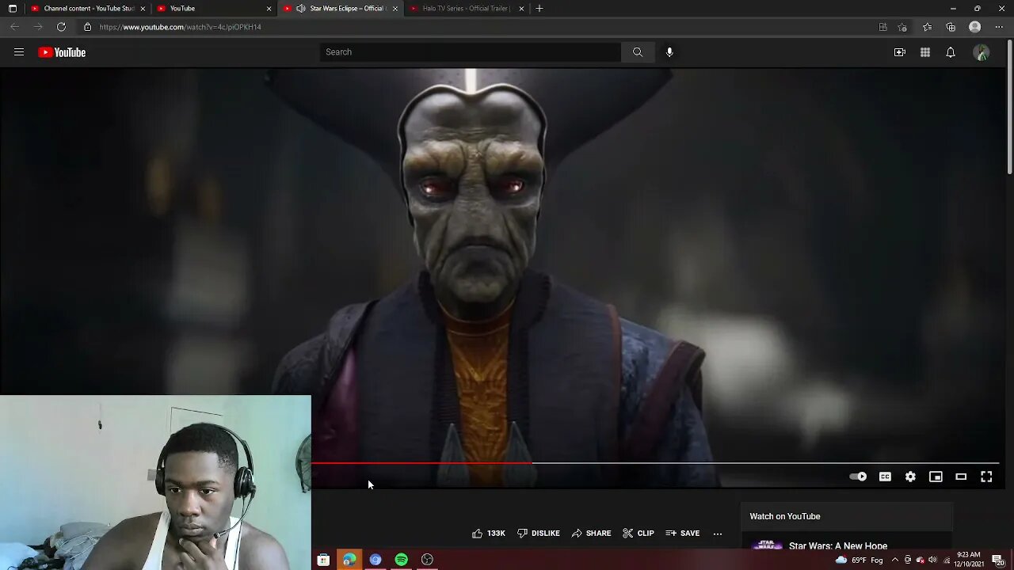This screenshot has height=570, width=1014.
Task: Open Chrome from the taskbar
Action: [375, 560]
